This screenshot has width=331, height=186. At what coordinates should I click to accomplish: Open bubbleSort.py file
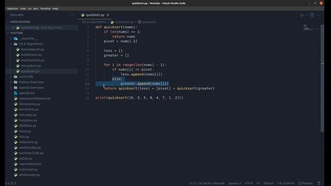click(31, 55)
